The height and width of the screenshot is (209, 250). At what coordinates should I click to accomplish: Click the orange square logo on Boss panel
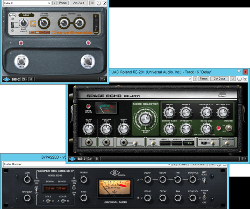33,23
